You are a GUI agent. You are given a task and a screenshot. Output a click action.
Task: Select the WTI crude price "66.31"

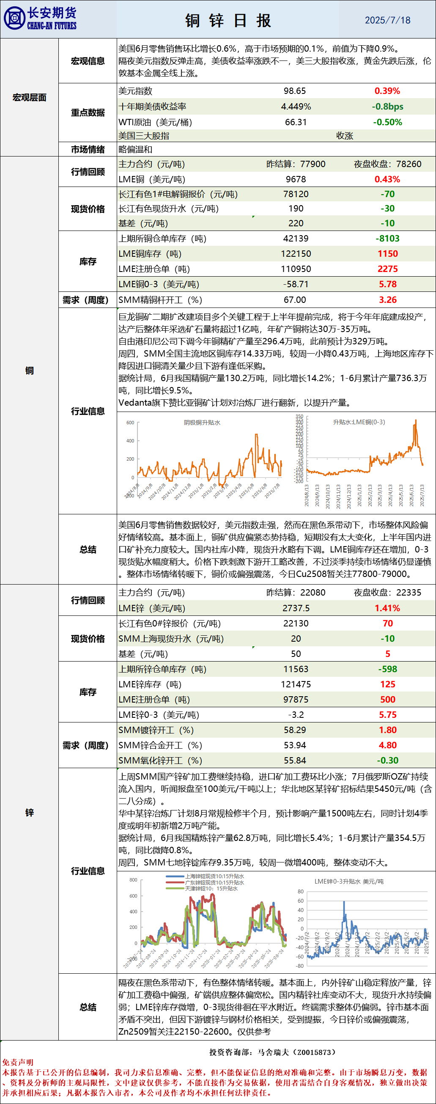[296, 122]
